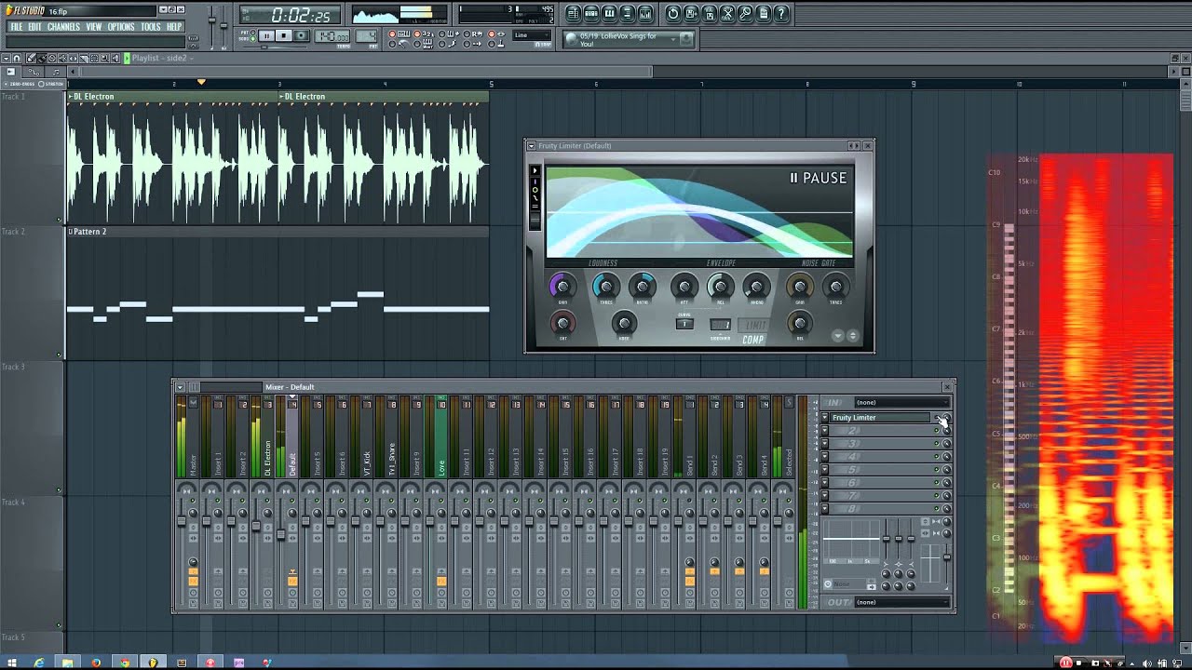This screenshot has height=670, width=1192.
Task: Open the snap 'Line' dropdown
Action: tap(532, 35)
